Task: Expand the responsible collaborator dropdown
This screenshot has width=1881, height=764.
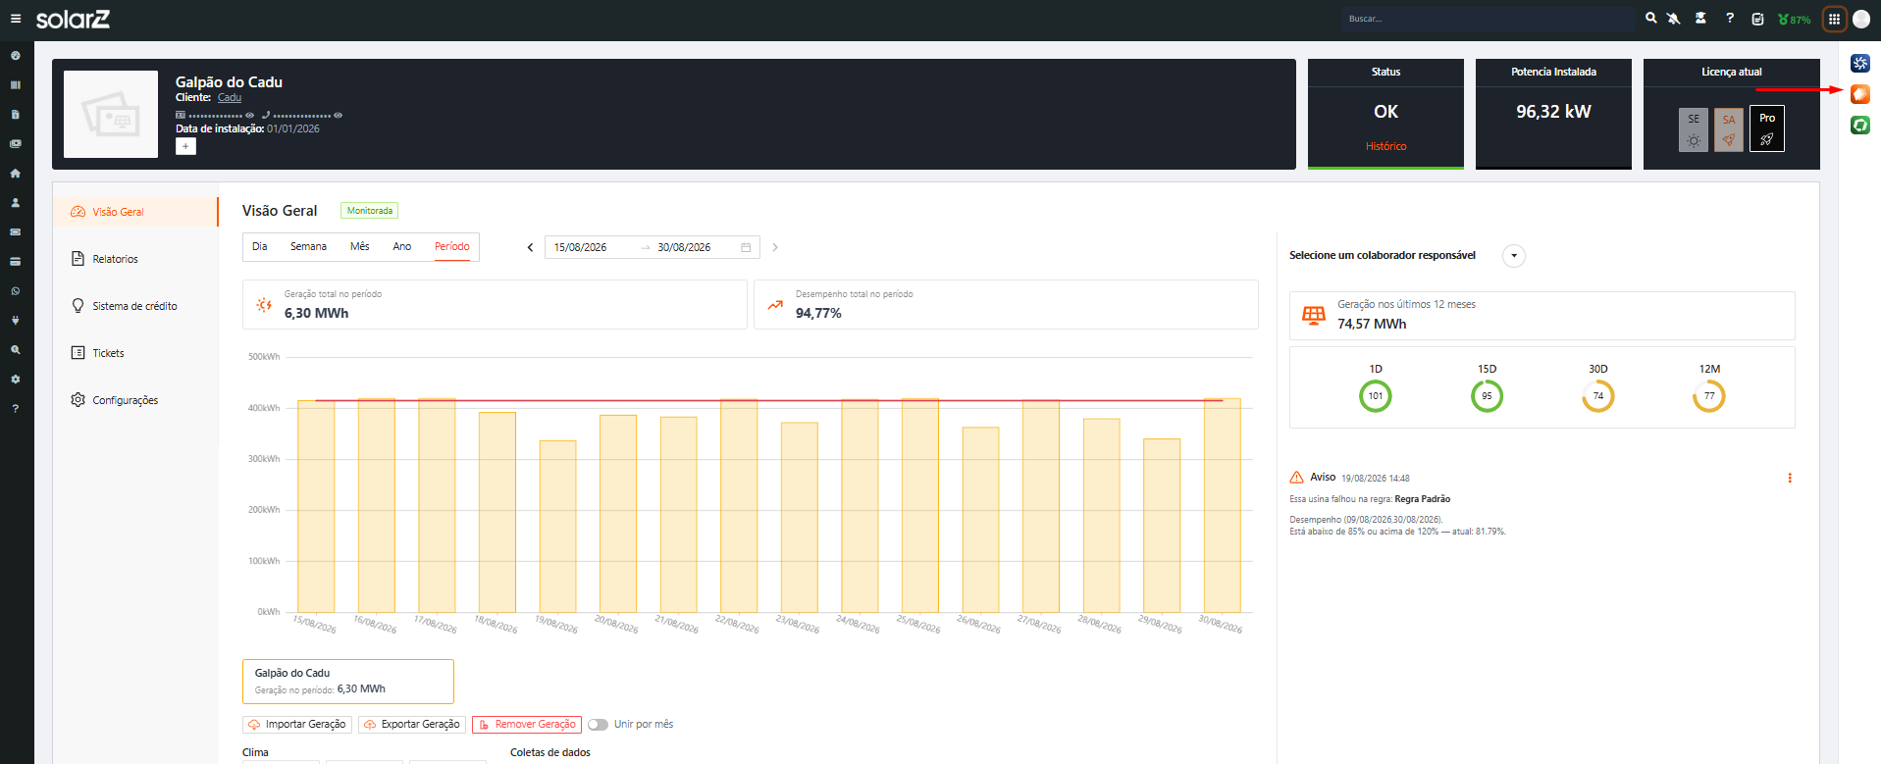Action: [x=1514, y=256]
